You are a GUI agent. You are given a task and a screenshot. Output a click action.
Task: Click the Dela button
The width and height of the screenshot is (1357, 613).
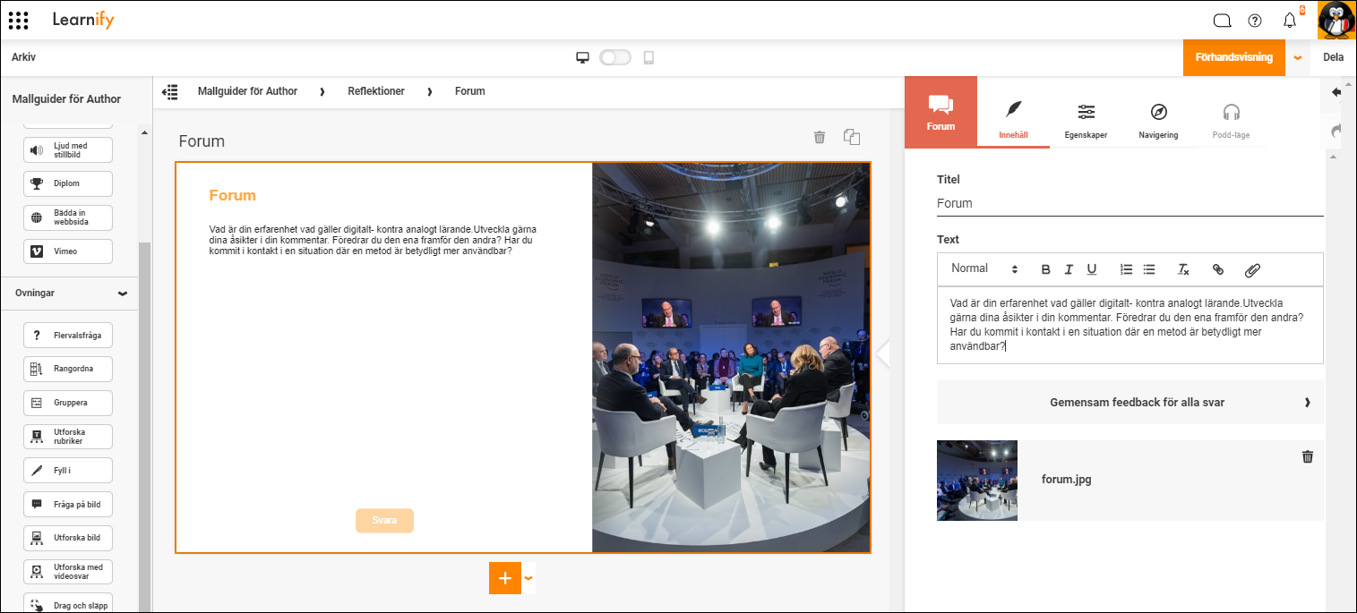1333,57
